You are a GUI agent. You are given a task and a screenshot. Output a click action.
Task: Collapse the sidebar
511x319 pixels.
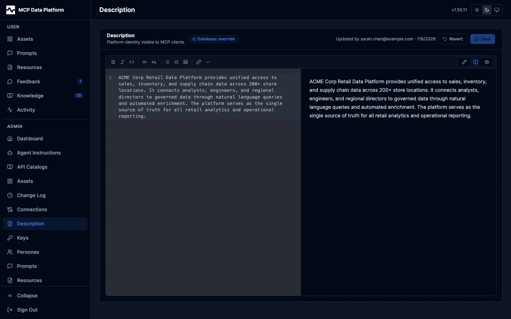click(45, 296)
